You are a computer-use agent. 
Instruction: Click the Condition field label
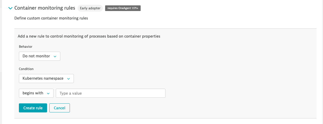(26, 69)
